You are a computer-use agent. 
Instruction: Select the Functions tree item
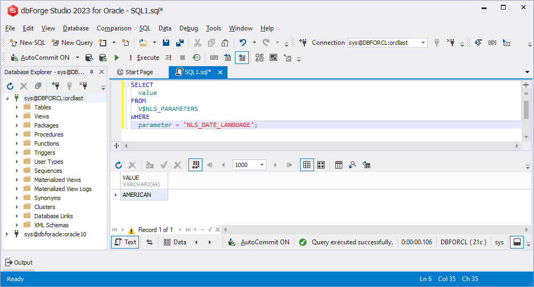point(46,143)
